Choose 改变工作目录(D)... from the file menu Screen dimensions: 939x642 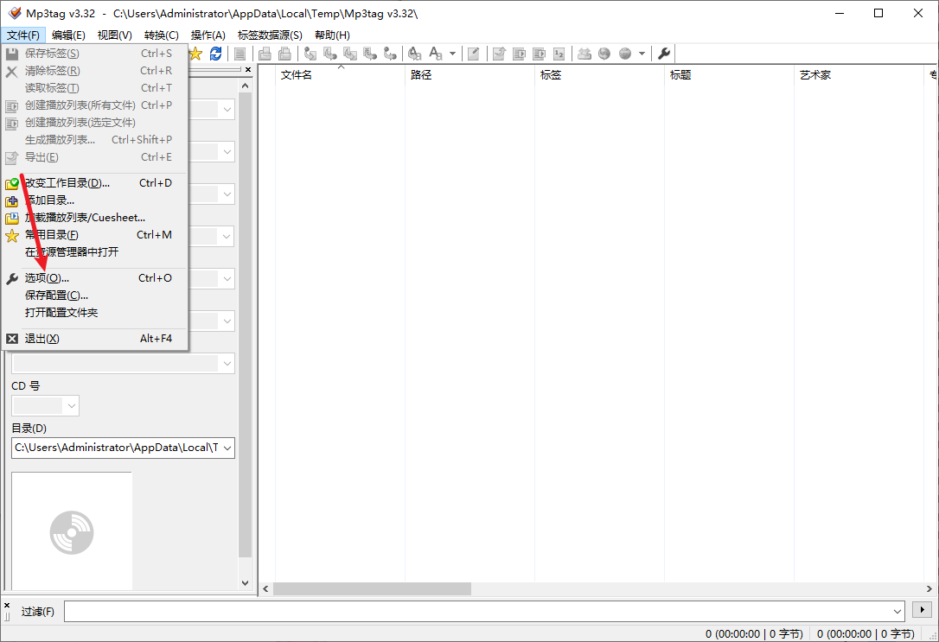click(x=67, y=183)
